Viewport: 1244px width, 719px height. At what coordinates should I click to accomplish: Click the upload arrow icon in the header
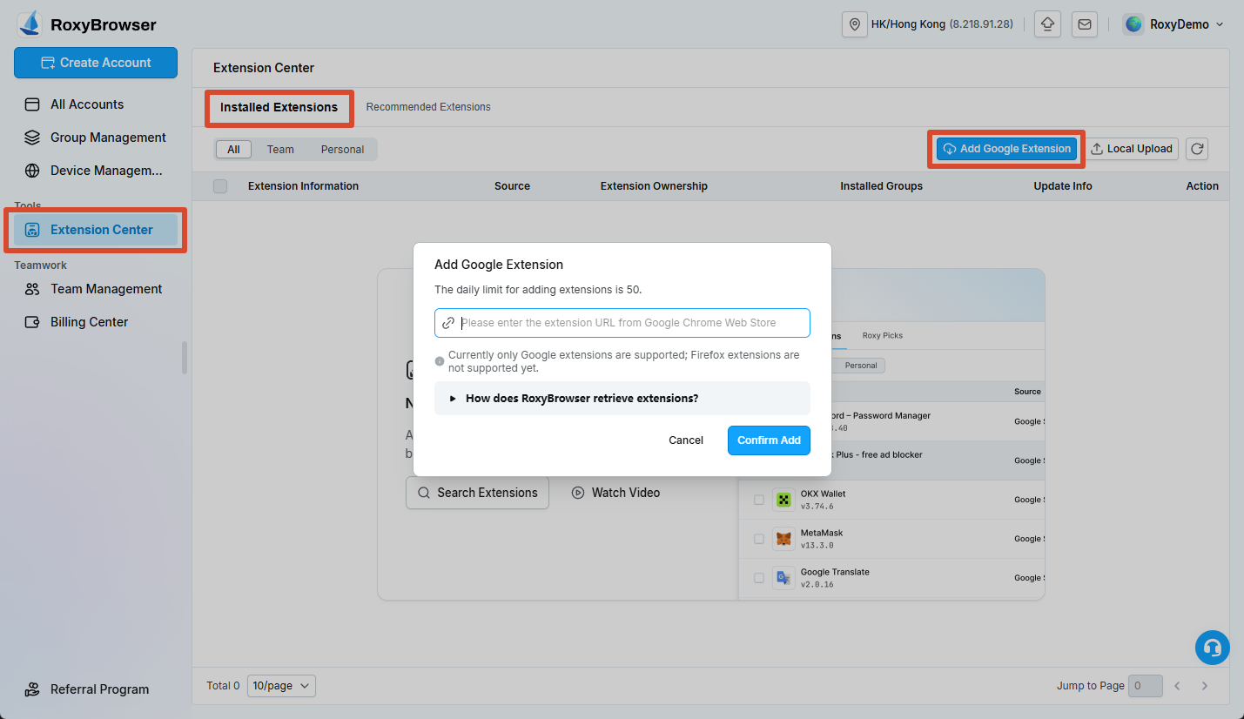(x=1047, y=24)
